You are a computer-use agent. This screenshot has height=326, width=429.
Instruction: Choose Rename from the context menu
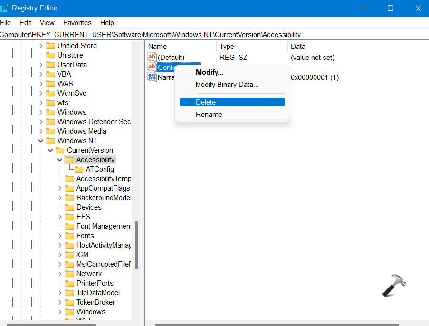tap(232, 115)
